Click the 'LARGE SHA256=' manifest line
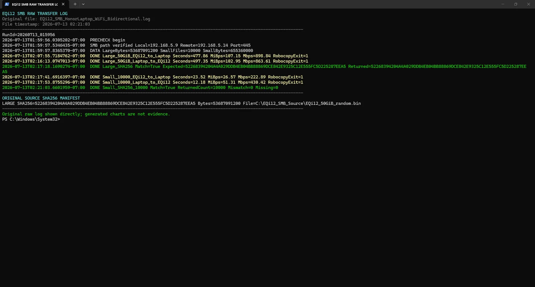 [182, 103]
